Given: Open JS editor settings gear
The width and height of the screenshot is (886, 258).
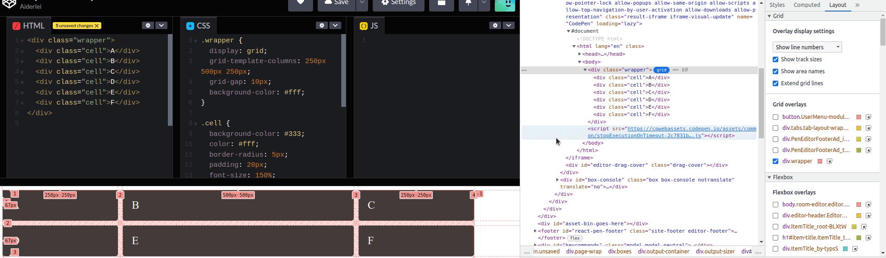Looking at the screenshot, I should tap(495, 25).
